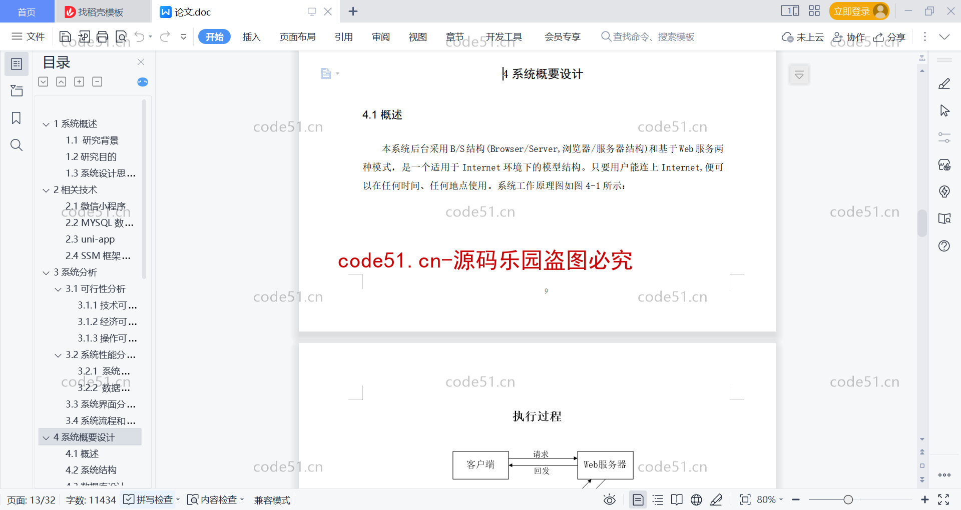
Task: Open the 页面布局 ribbon tab
Action: pos(297,37)
